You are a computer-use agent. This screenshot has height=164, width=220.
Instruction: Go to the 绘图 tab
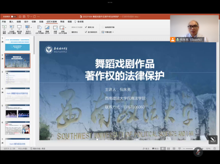[19, 22]
